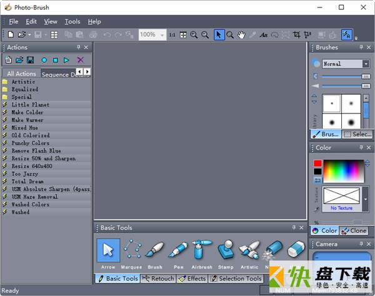
Task: Expand the toolbar options overflow arrow
Action: [356, 37]
